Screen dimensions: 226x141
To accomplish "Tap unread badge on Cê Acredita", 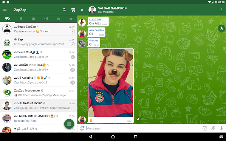I will (x=73, y=83).
